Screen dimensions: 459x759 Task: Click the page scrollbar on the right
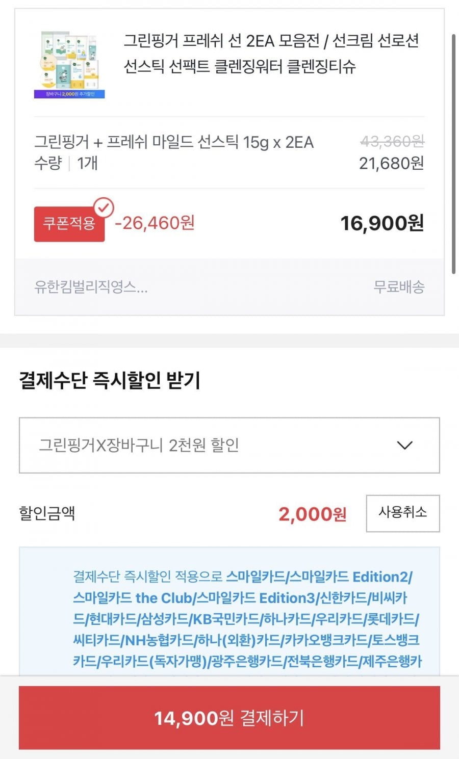pyautogui.click(x=453, y=153)
